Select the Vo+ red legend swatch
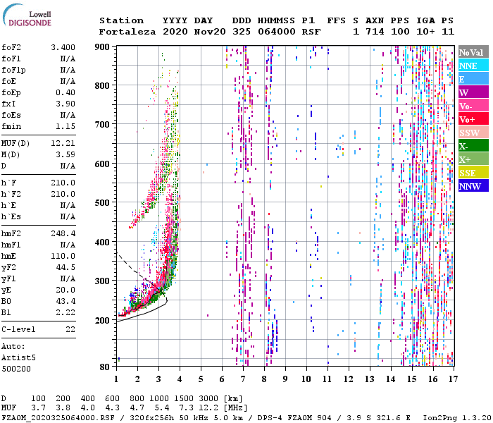Image resolution: width=493 pixels, height=423 pixels. click(x=473, y=119)
